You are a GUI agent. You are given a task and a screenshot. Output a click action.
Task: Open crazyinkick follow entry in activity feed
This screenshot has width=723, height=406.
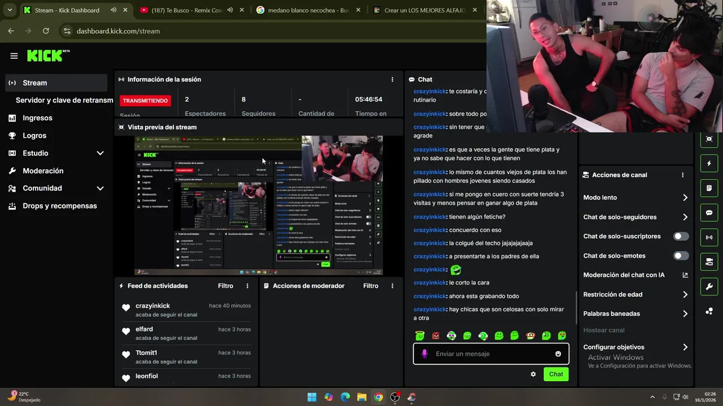coord(186,310)
